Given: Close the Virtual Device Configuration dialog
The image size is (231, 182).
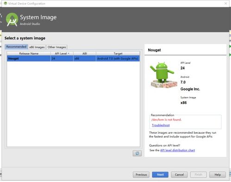Looking at the screenshot, I should [x=225, y=3].
